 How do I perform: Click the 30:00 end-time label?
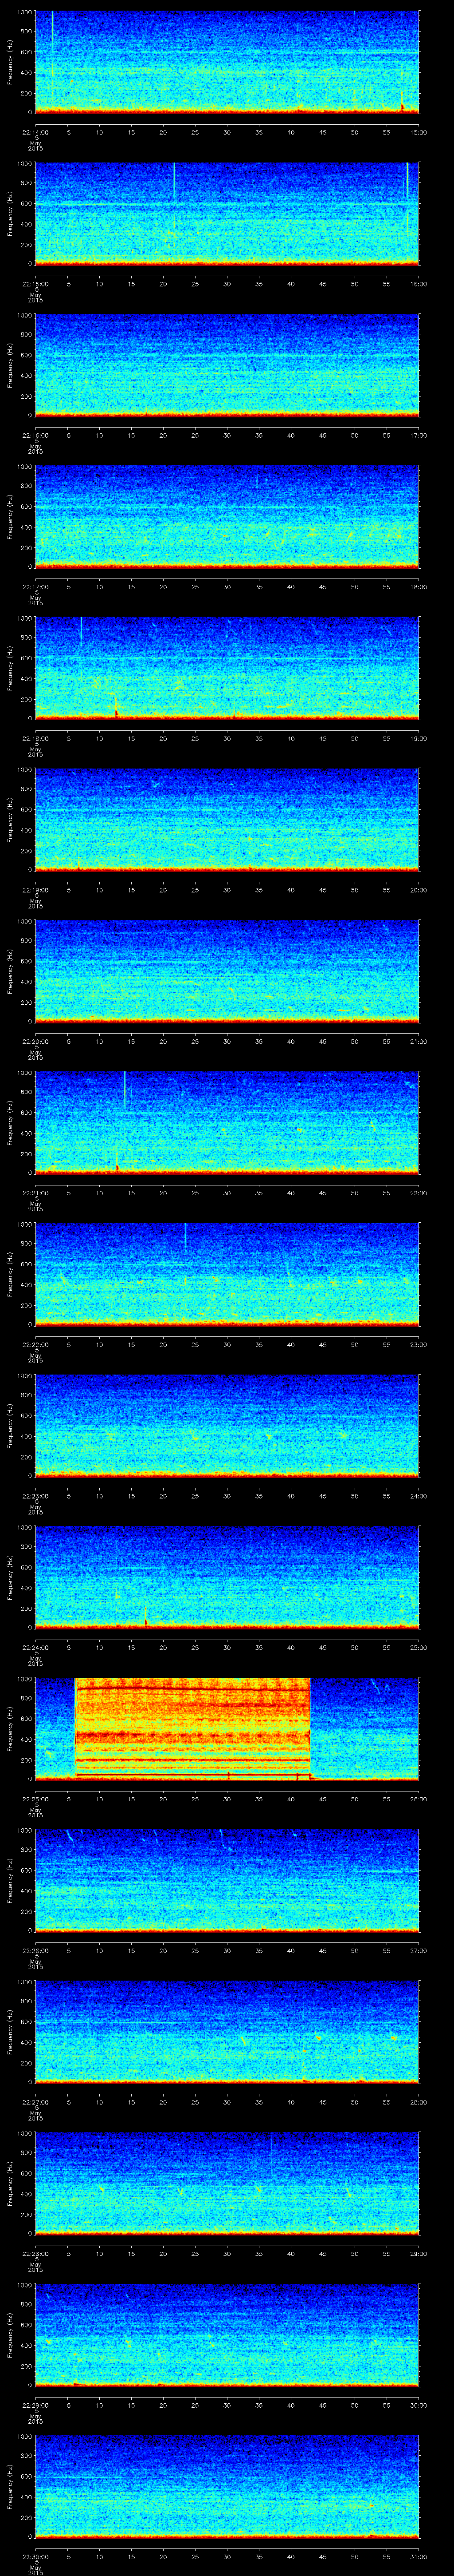pyautogui.click(x=418, y=2405)
